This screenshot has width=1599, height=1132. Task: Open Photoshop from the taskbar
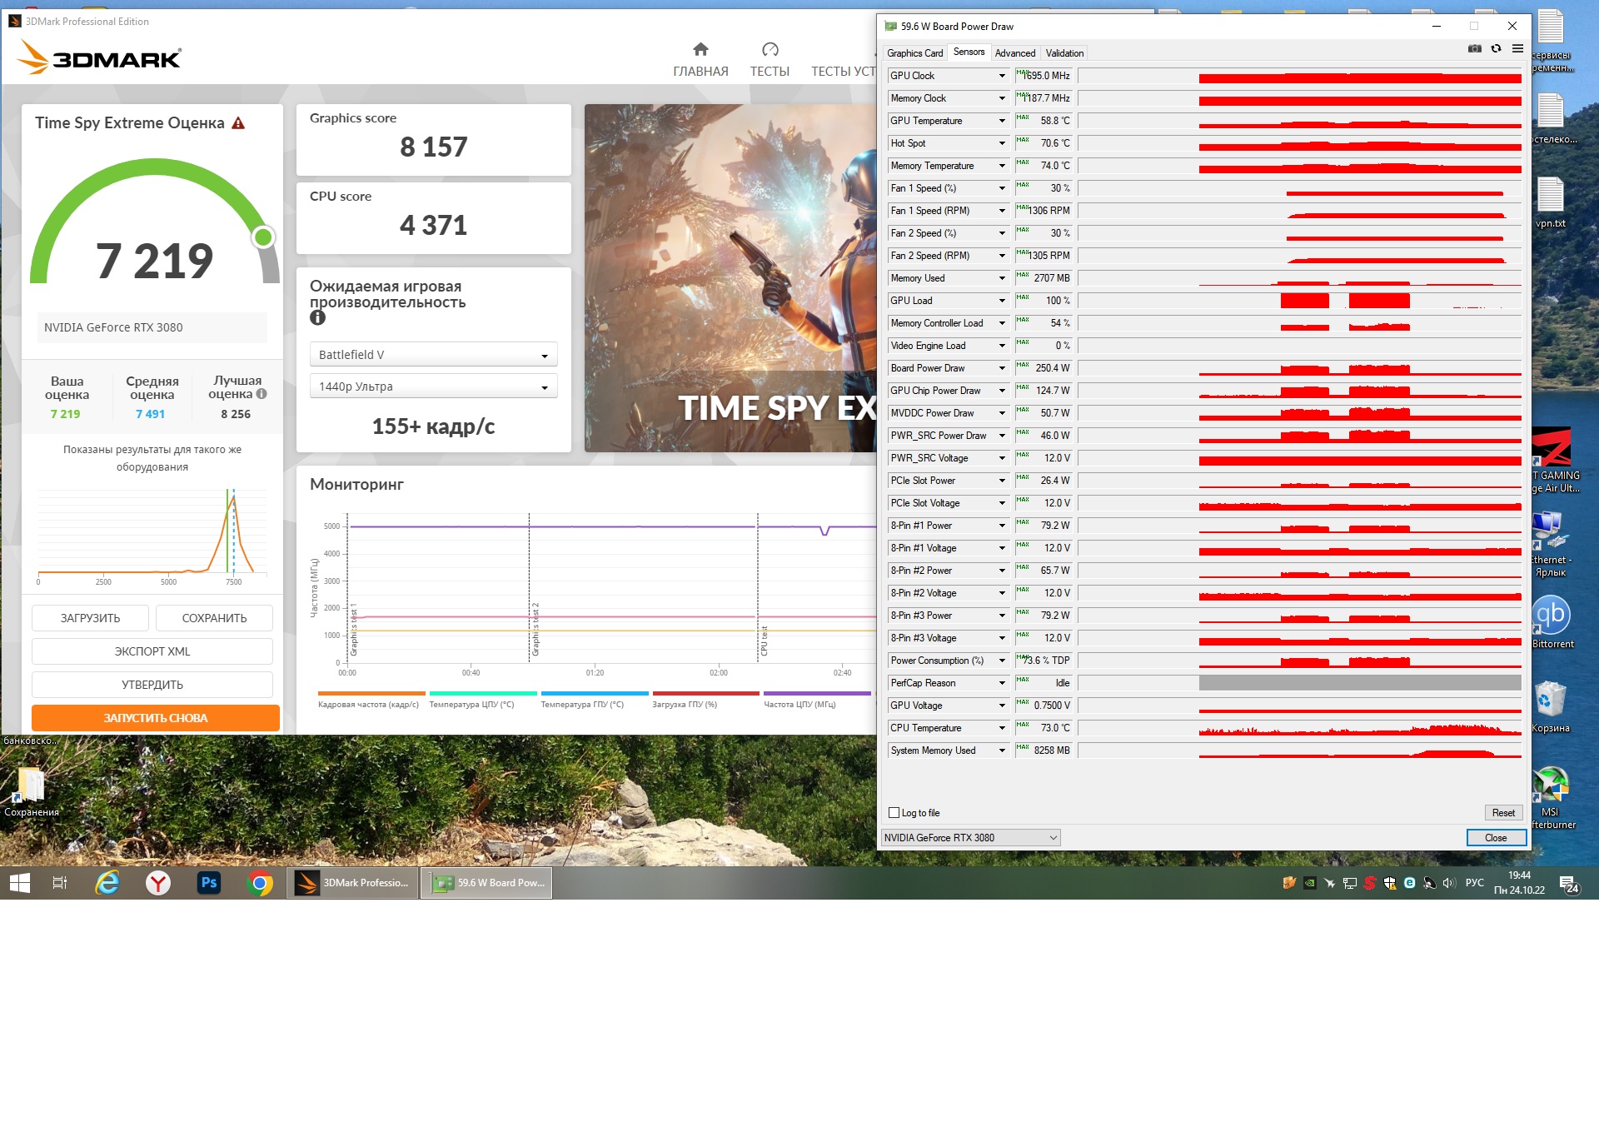click(208, 883)
